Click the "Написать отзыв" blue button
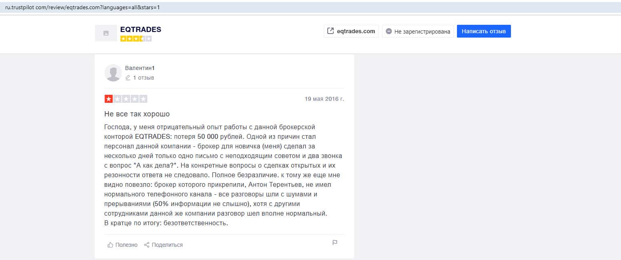This screenshot has width=621, height=260. (x=484, y=31)
